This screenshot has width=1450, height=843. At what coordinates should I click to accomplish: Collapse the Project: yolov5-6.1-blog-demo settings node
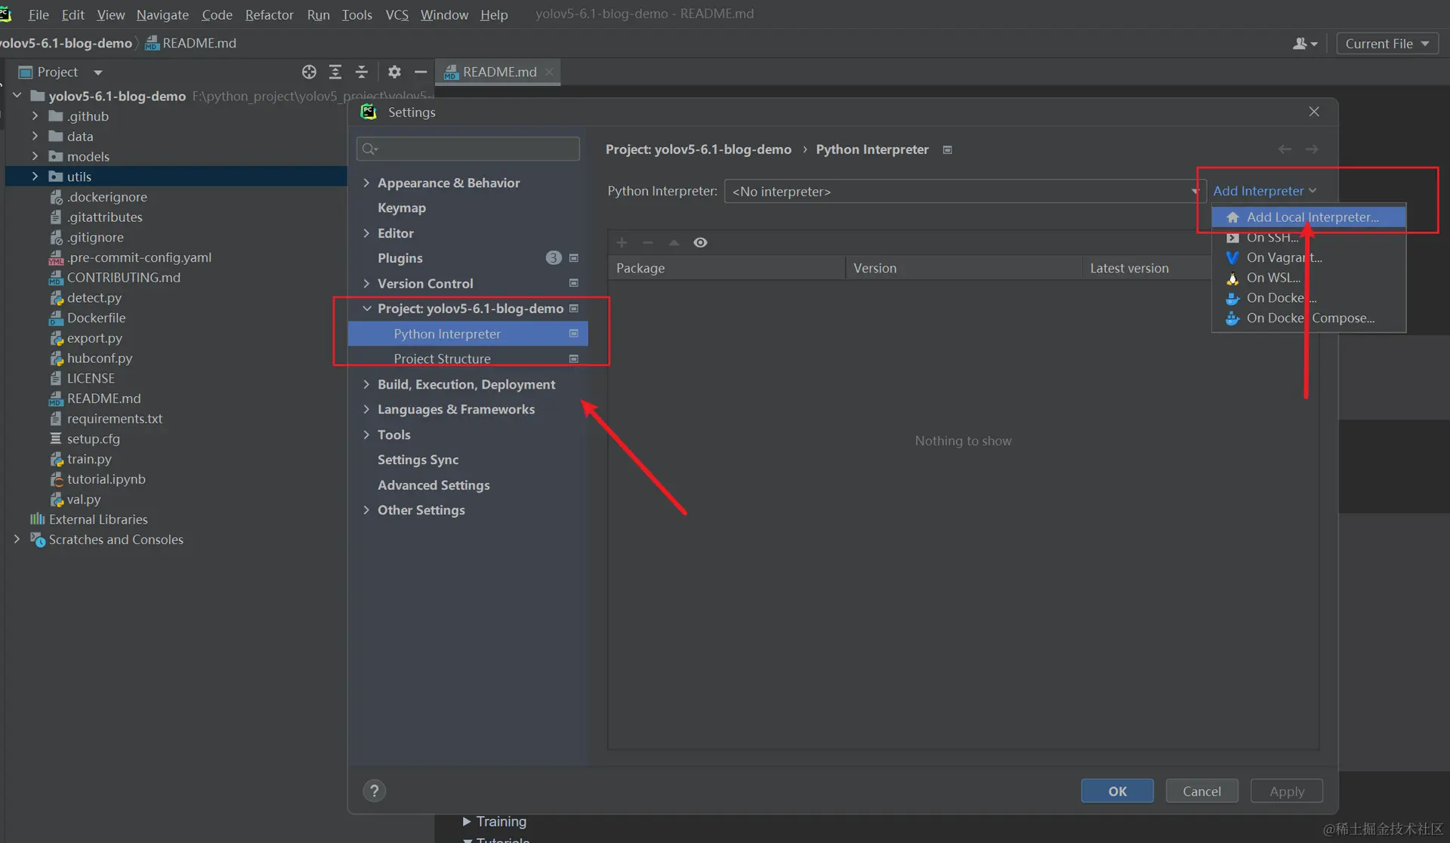pos(366,309)
